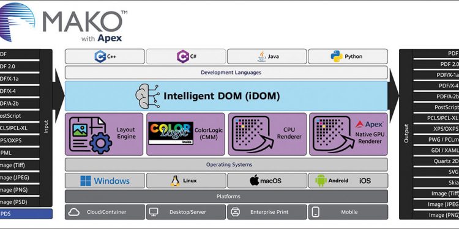
Task: Select PDF 2.0 in the output list
Action: coord(436,64)
